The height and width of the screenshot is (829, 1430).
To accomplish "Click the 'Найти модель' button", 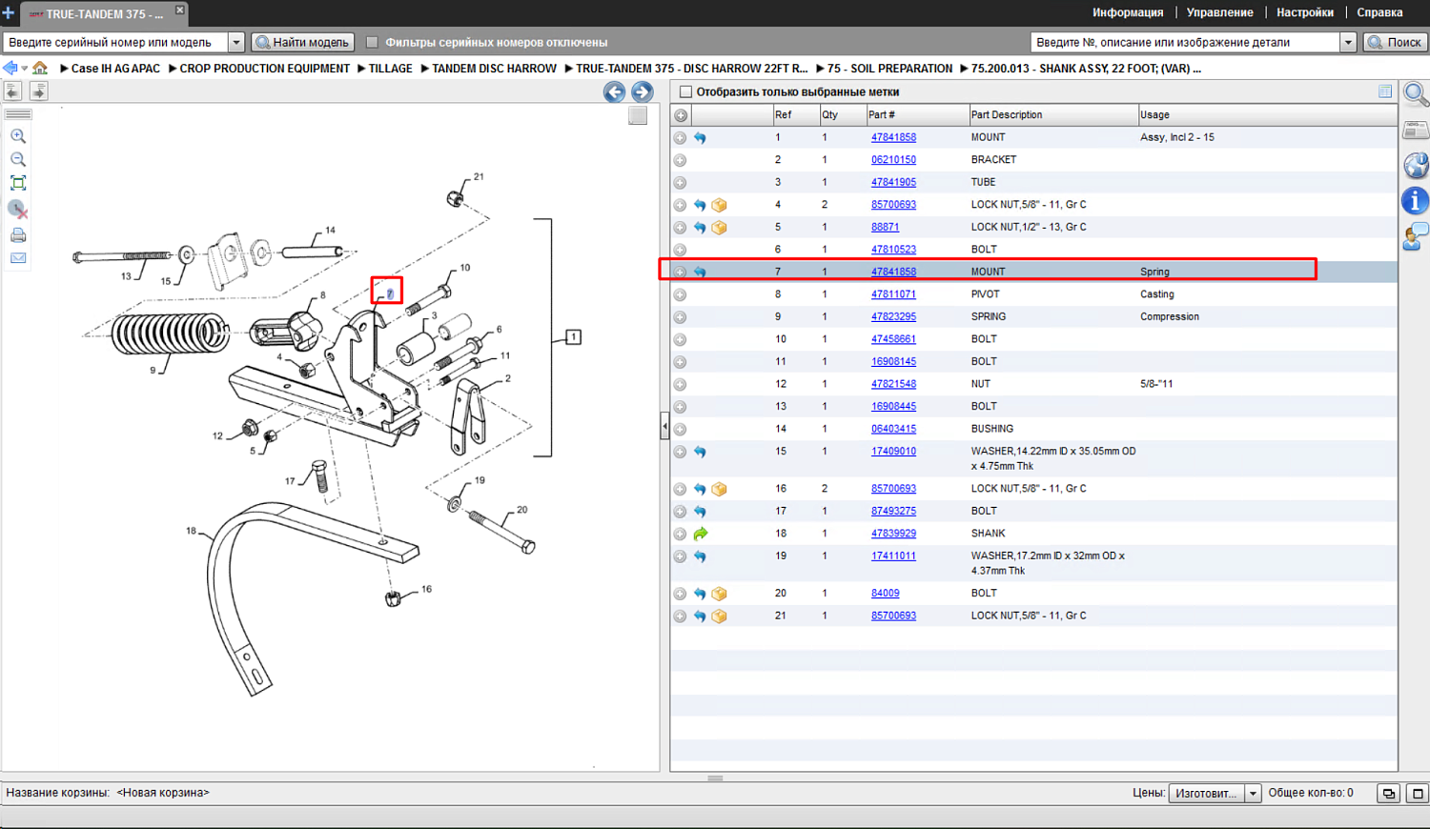I will tap(303, 42).
